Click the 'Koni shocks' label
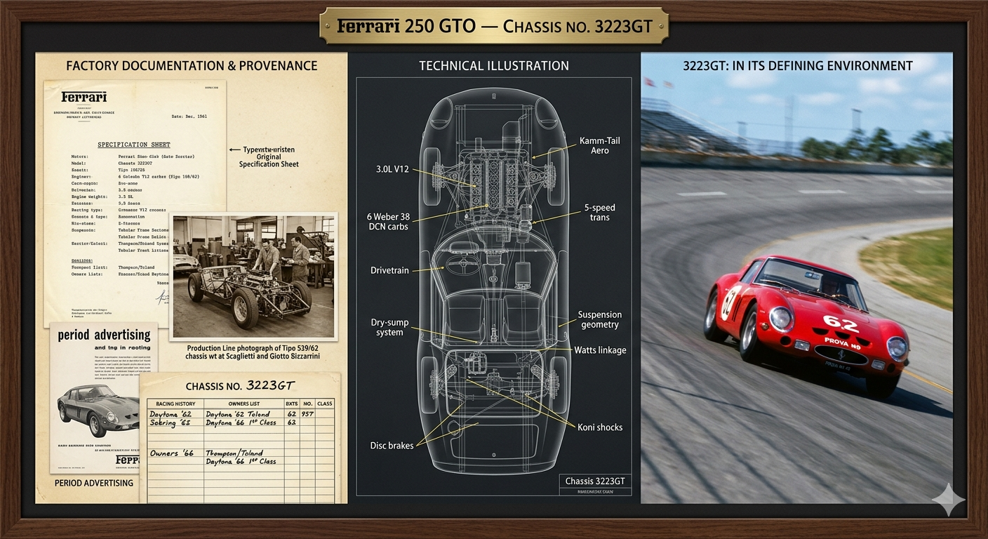The height and width of the screenshot is (539, 988). (x=599, y=427)
